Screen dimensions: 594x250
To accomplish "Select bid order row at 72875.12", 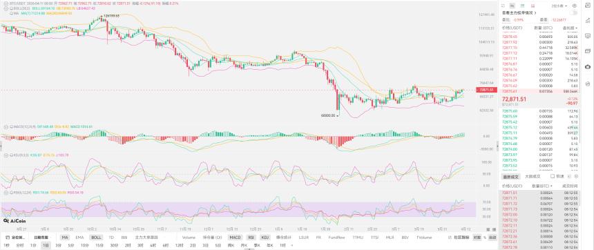I will 540,127.
